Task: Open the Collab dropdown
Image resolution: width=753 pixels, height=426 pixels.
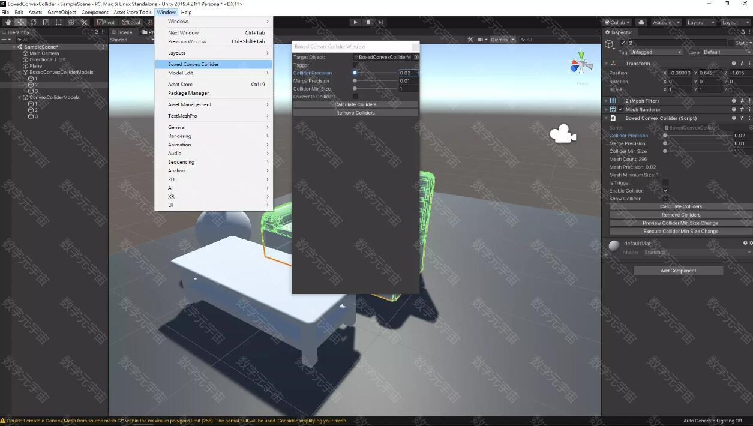Action: [617, 22]
